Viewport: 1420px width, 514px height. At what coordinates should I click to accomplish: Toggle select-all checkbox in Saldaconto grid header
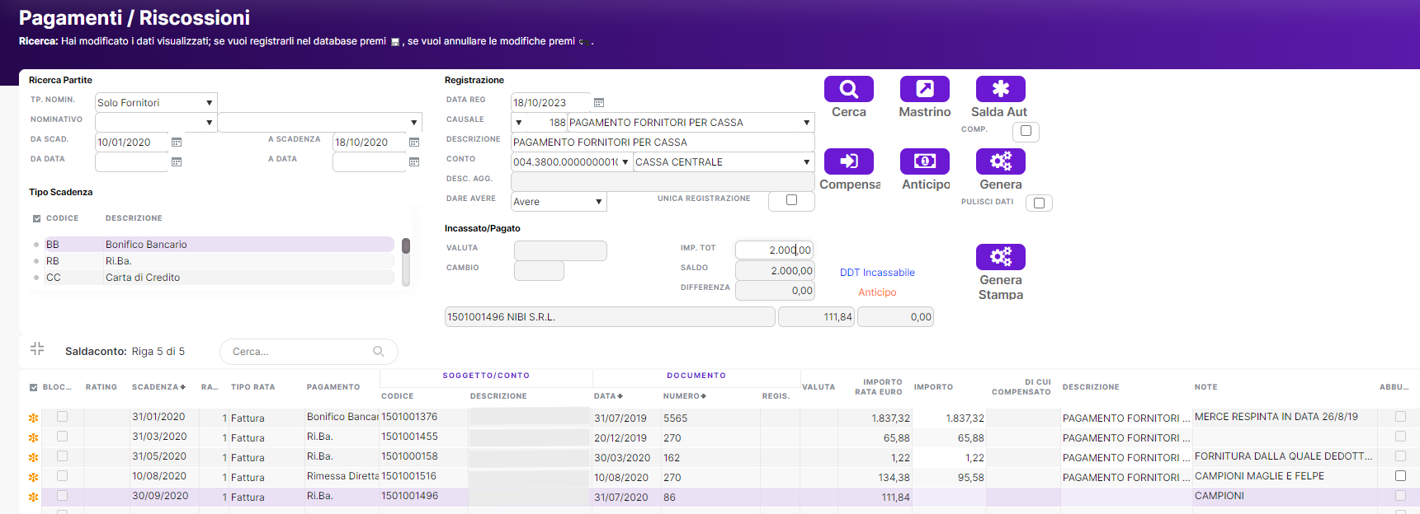point(34,387)
